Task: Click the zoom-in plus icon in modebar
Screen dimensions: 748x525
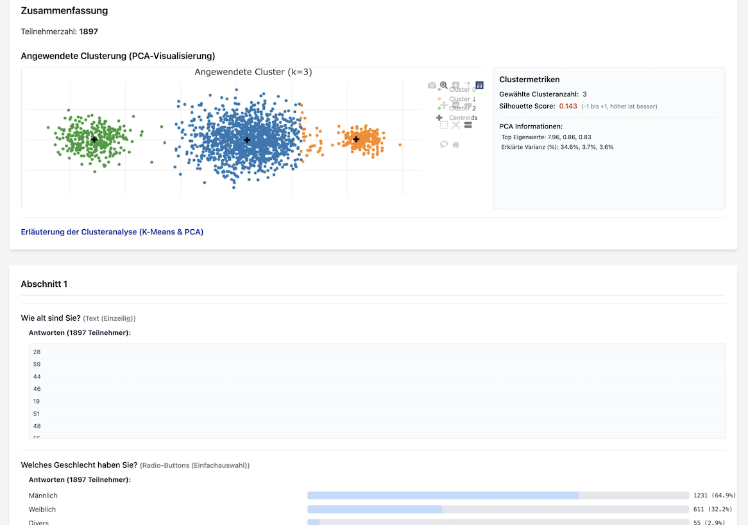Action: [x=455, y=85]
